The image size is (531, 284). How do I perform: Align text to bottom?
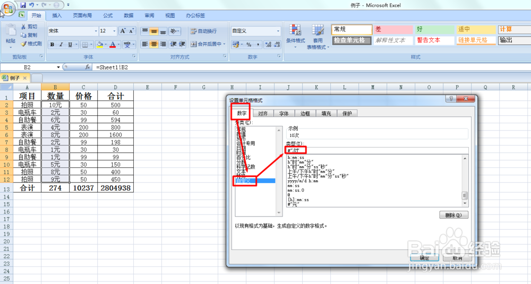[x=163, y=31]
